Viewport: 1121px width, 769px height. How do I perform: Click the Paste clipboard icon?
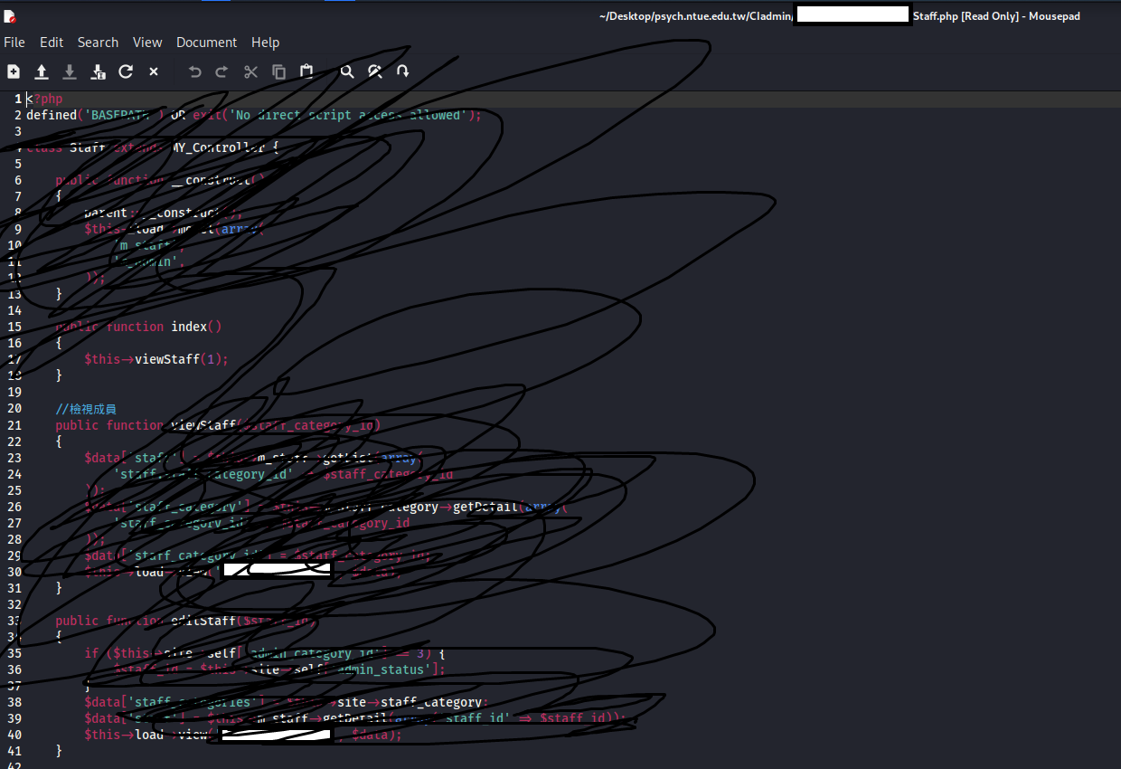tap(306, 71)
